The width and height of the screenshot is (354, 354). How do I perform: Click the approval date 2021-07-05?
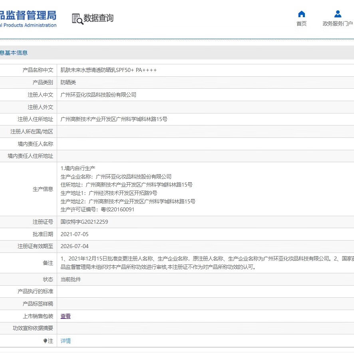click(74, 234)
